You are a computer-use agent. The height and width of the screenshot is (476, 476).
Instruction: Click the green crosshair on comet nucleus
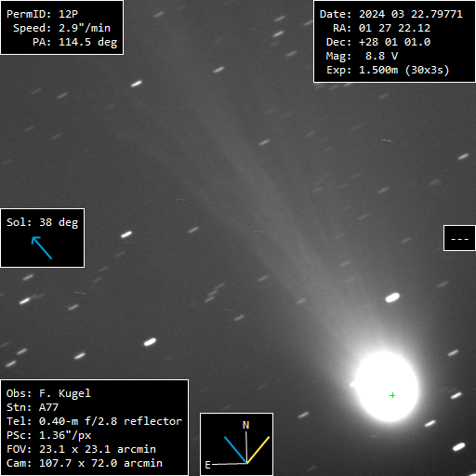[392, 395]
